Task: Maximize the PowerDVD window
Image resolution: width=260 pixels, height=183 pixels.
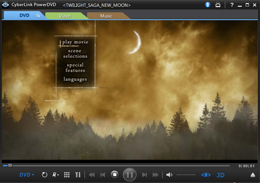Action: 247,5
